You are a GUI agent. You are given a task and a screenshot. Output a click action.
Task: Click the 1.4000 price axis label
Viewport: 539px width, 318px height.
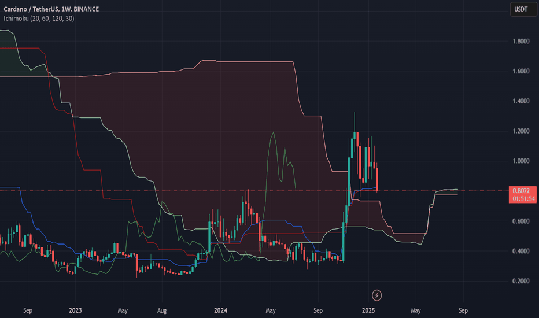(x=520, y=101)
